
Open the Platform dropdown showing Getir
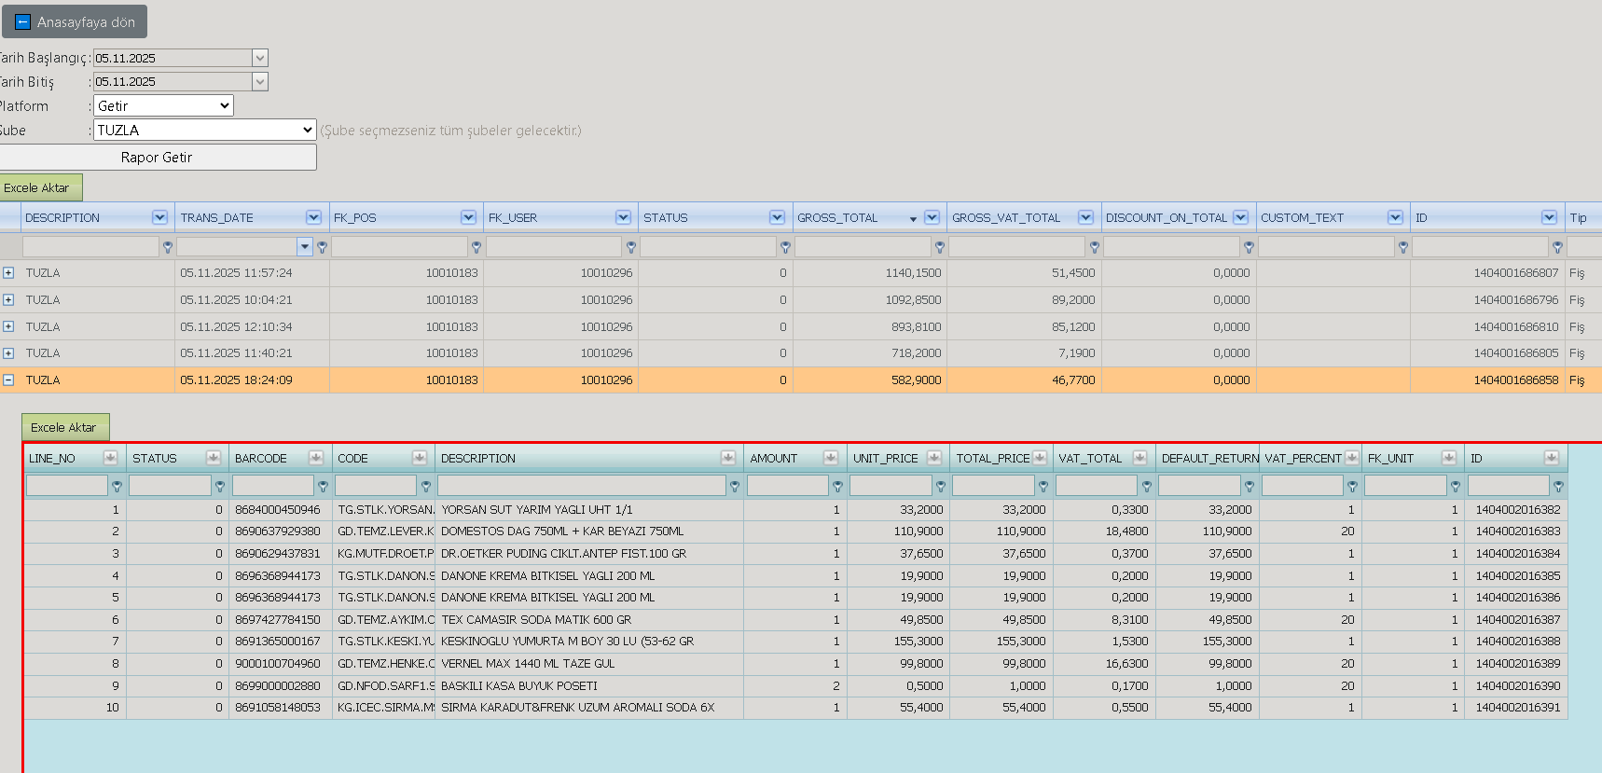coord(163,106)
